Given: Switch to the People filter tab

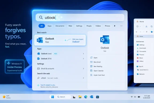Looking at the screenshot, I should [x=89, y=26].
